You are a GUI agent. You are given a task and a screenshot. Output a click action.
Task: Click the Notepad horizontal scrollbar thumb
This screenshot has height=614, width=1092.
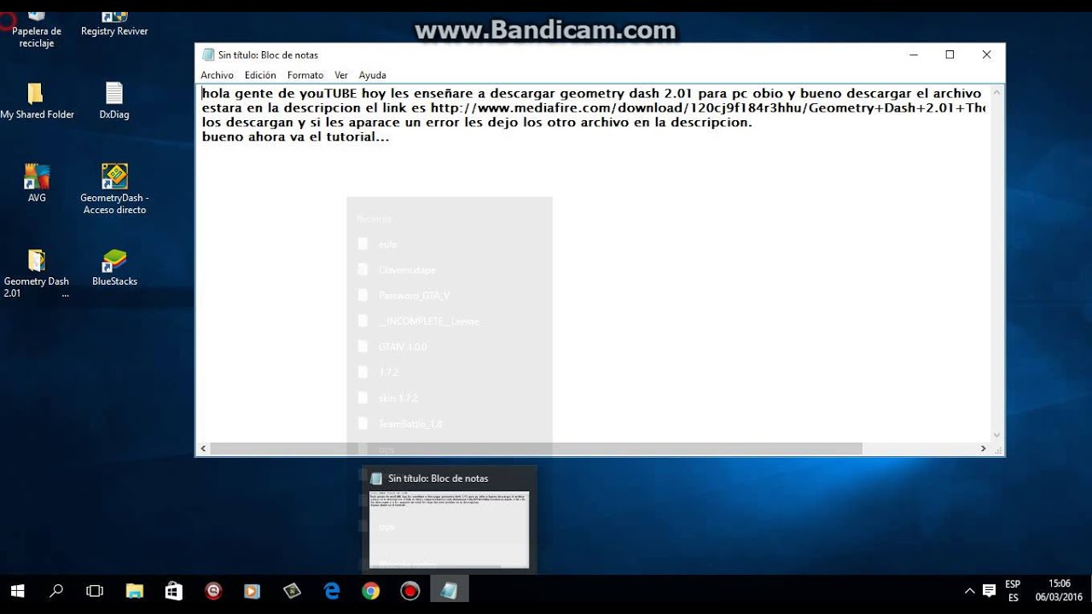[x=536, y=449]
